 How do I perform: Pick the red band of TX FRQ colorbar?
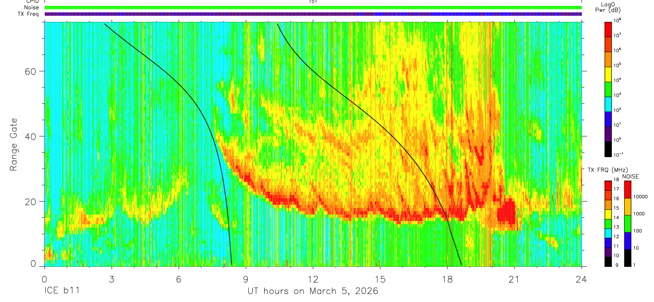point(608,186)
